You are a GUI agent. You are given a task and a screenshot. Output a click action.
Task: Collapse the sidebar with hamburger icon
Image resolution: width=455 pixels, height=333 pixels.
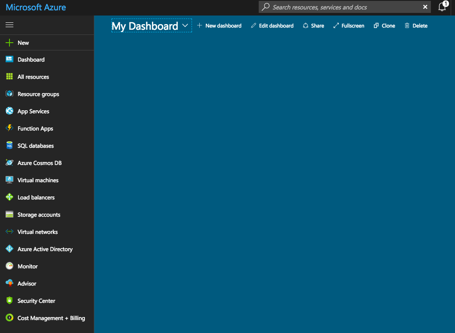click(9, 25)
